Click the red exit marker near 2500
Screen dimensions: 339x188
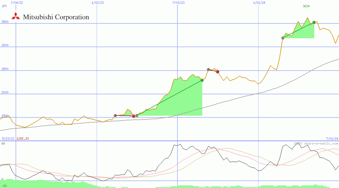pyautogui.click(x=218, y=72)
